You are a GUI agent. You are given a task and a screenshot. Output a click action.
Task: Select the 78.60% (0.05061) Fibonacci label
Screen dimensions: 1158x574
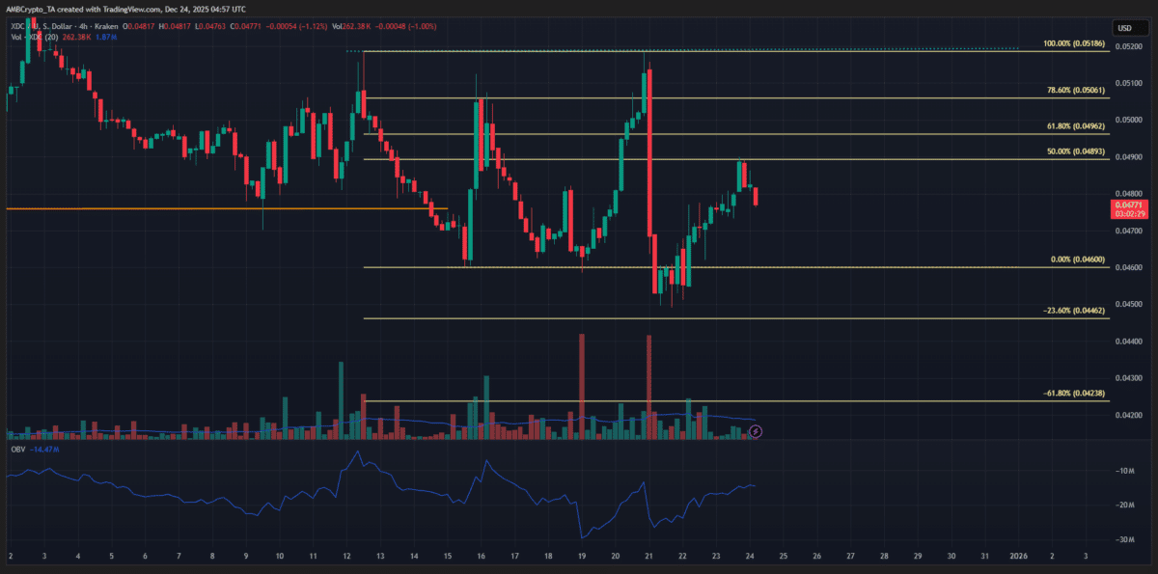[x=1078, y=90]
